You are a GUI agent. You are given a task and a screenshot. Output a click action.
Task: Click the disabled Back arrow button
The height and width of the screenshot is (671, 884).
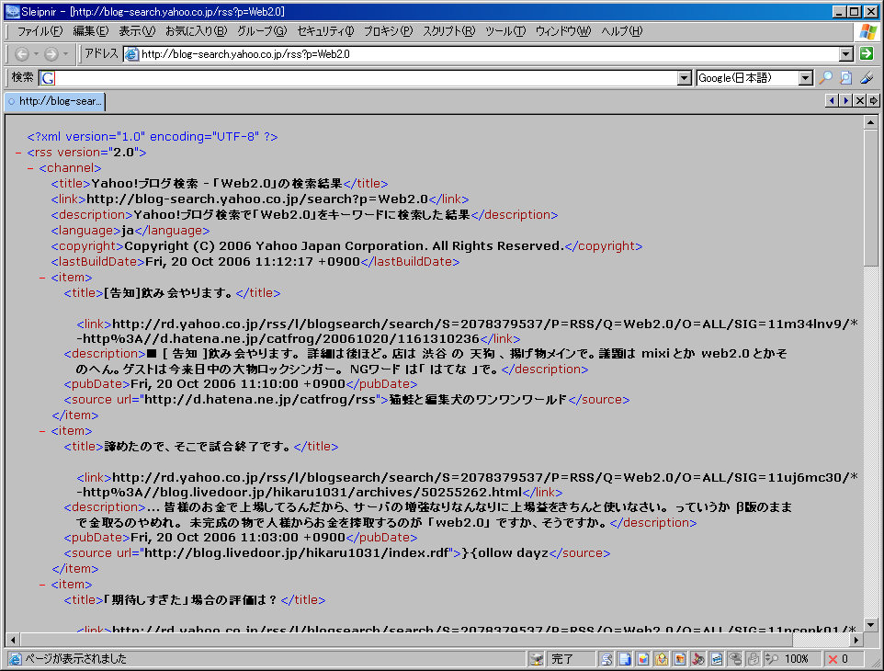(x=22, y=54)
